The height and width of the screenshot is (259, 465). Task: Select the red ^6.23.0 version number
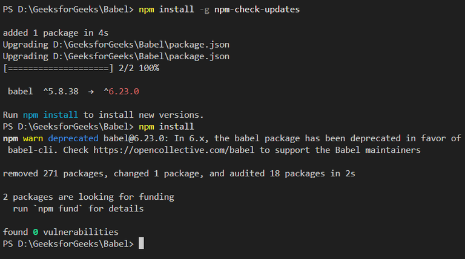[120, 92]
